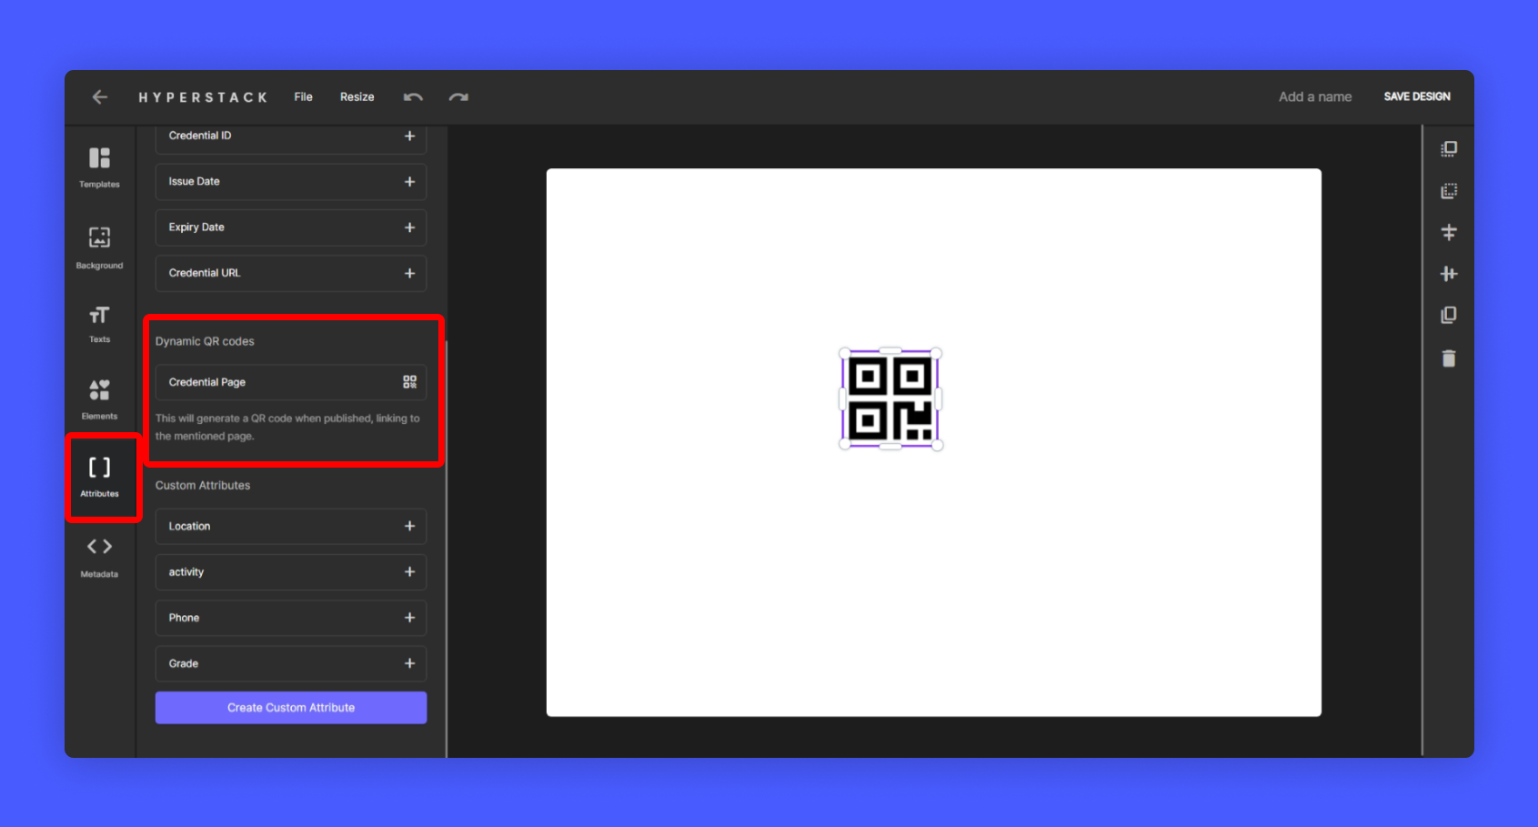Delete the selected QR code element
The height and width of the screenshot is (827, 1538).
[x=1449, y=358]
